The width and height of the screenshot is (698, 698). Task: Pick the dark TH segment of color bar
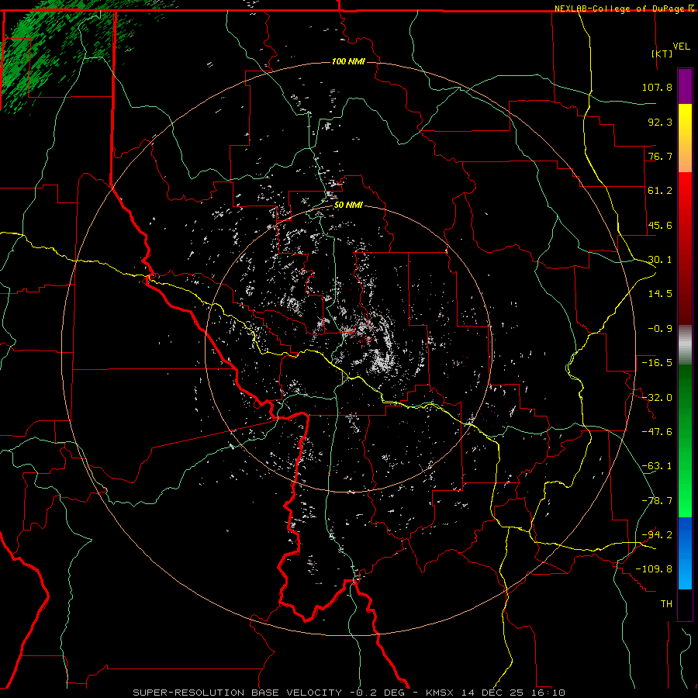685,604
